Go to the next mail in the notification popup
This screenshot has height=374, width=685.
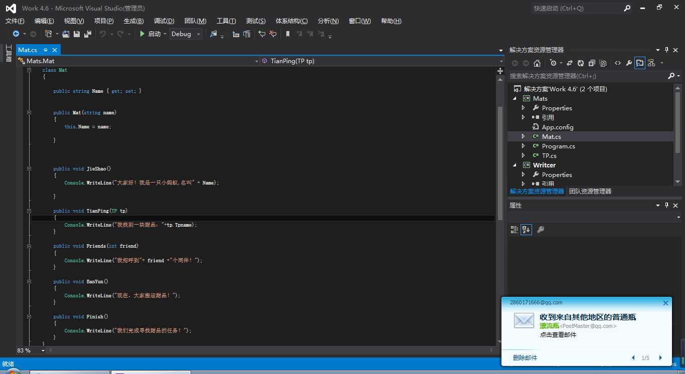coord(660,357)
